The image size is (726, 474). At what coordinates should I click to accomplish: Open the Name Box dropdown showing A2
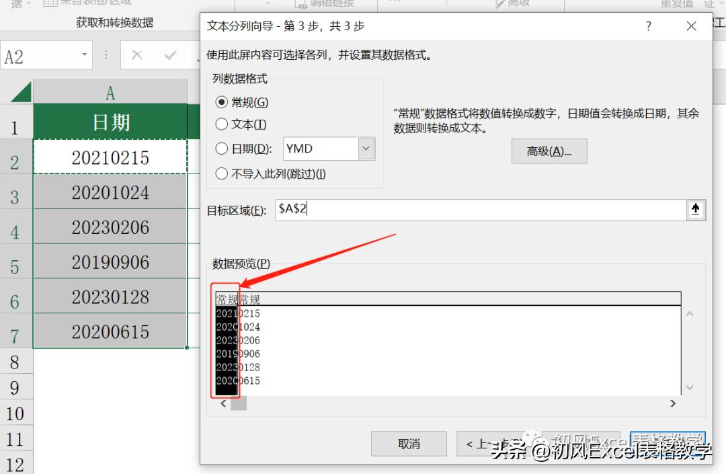83,54
